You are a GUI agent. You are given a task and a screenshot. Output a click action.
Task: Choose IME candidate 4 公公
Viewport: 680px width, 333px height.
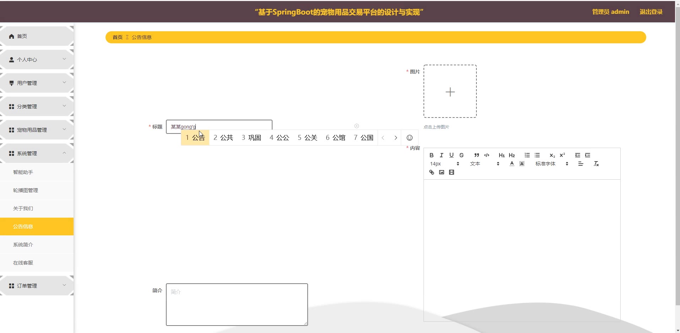click(x=279, y=138)
